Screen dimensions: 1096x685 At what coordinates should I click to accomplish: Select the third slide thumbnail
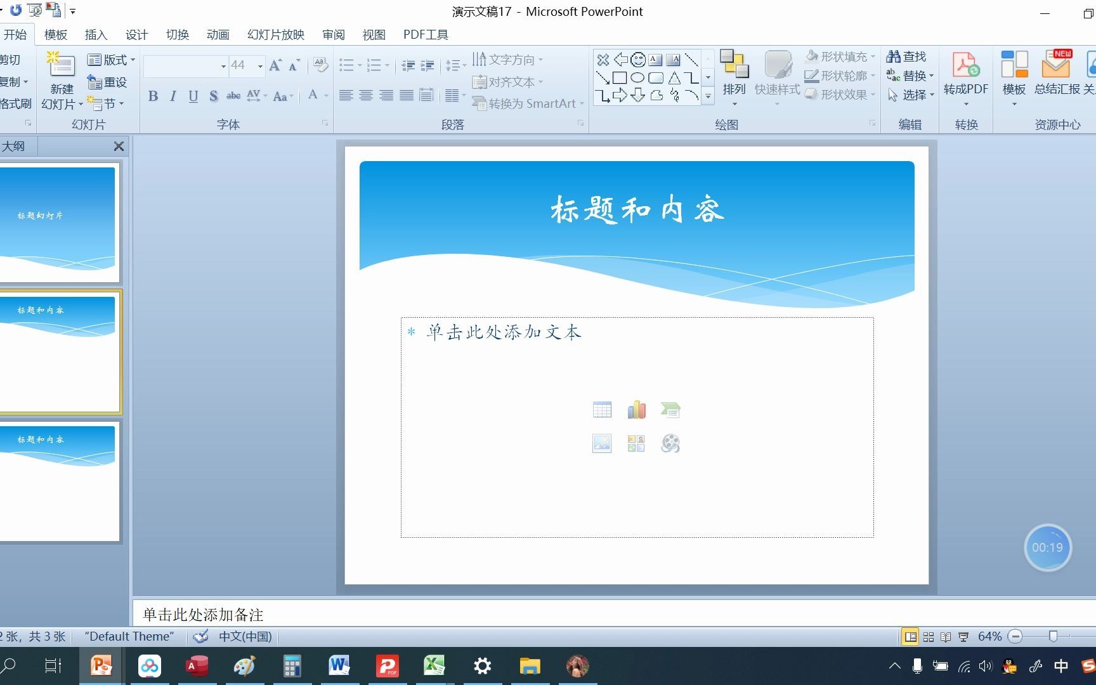[58, 482]
